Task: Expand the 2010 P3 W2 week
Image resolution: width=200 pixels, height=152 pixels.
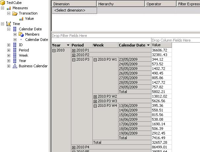Action: pyautogui.click(x=95, y=97)
